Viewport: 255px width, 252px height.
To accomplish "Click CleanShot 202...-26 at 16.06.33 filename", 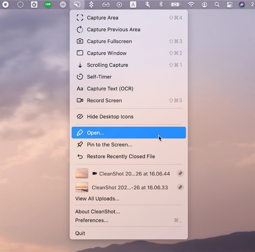I will click(130, 188).
